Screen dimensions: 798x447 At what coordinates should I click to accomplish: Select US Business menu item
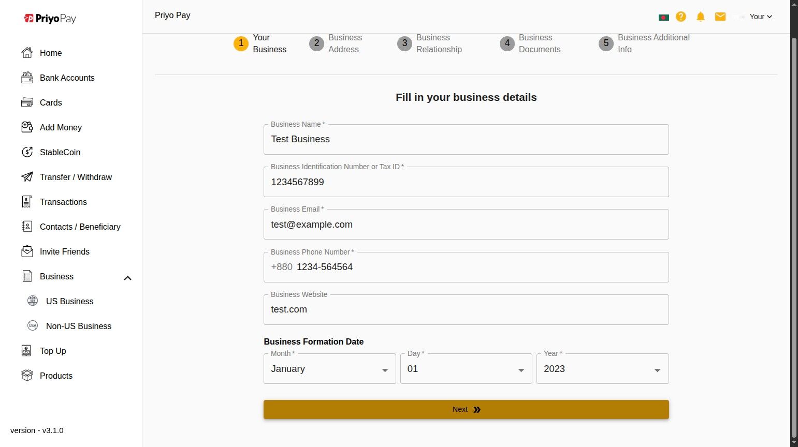pyautogui.click(x=69, y=301)
